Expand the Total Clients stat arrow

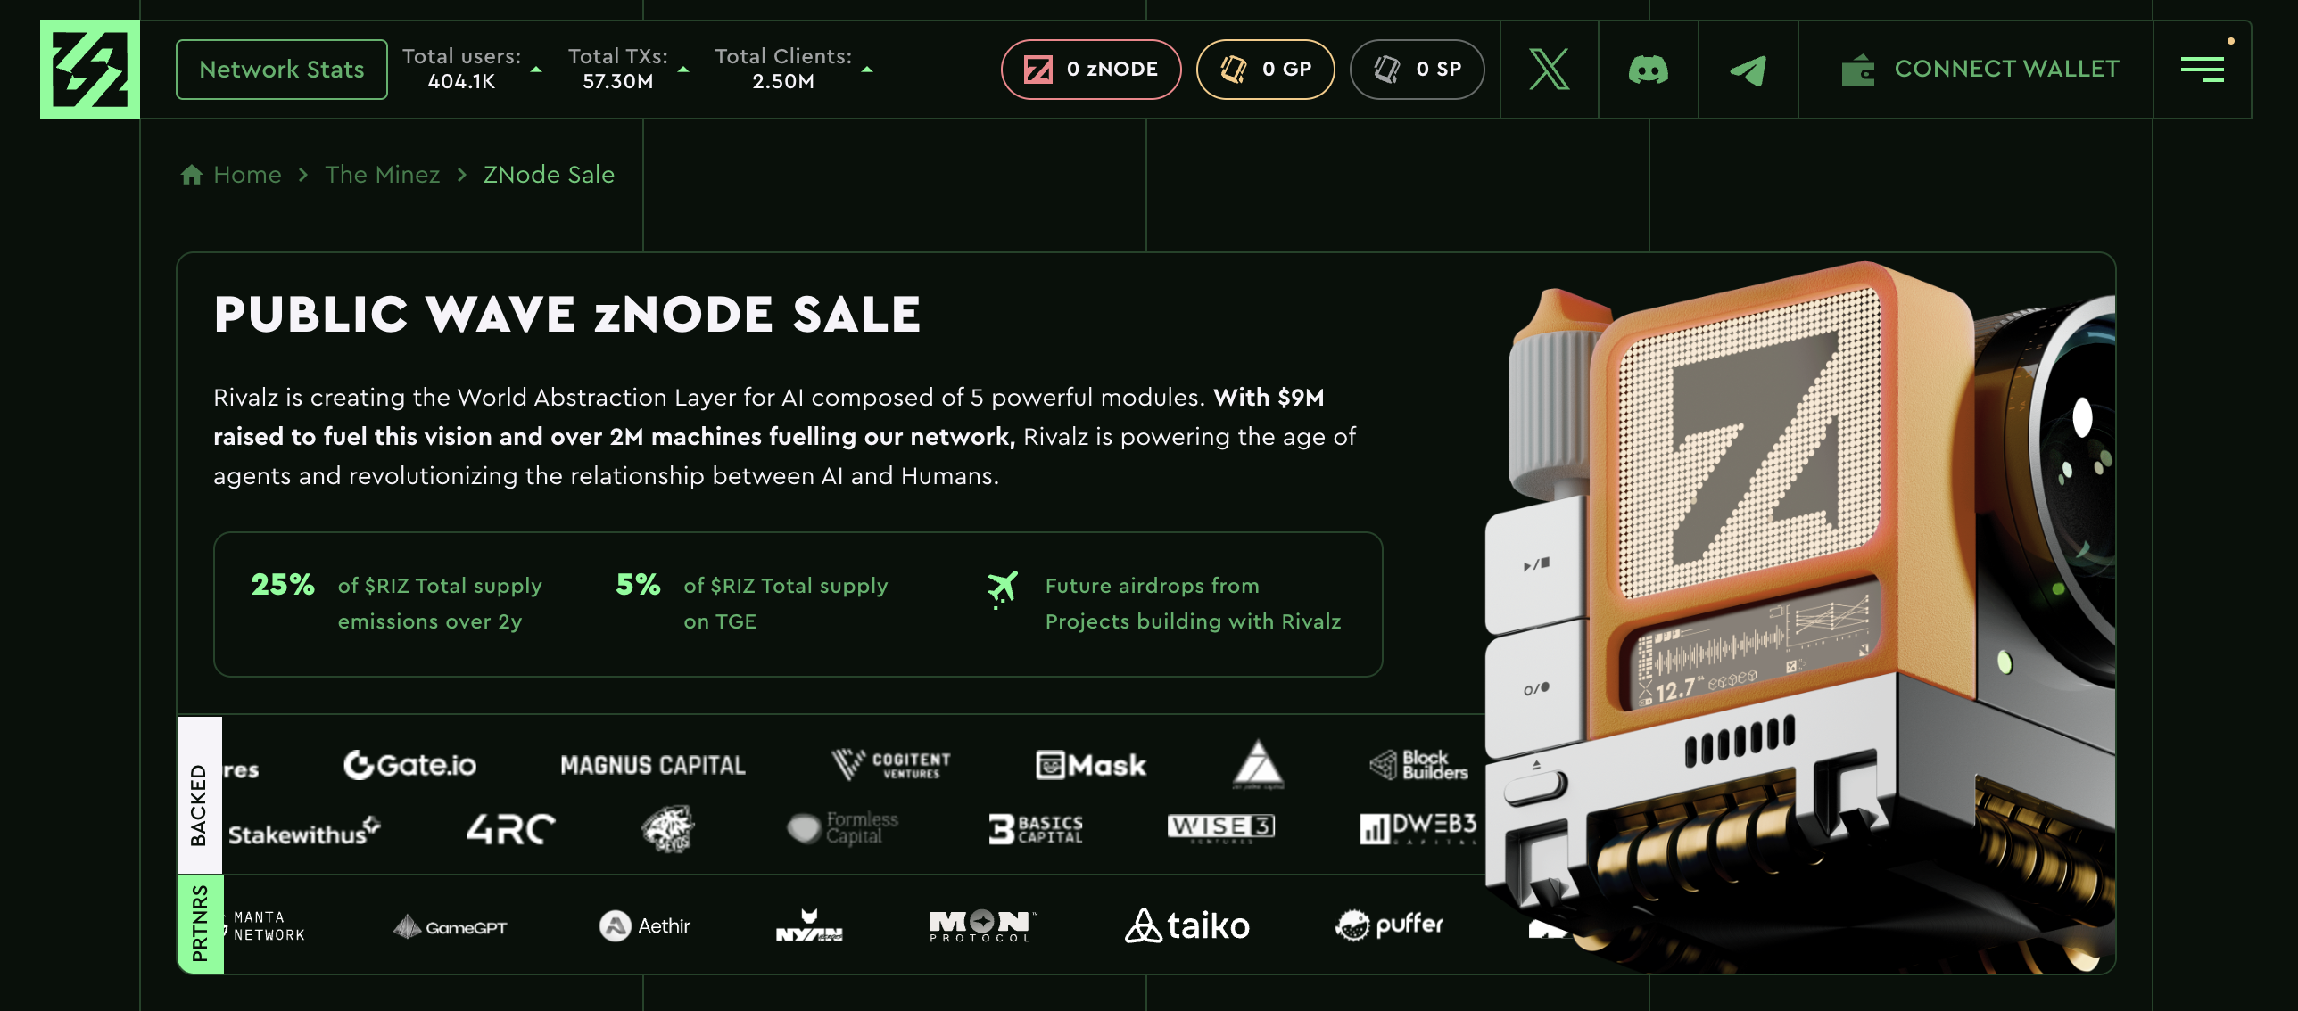tap(867, 70)
